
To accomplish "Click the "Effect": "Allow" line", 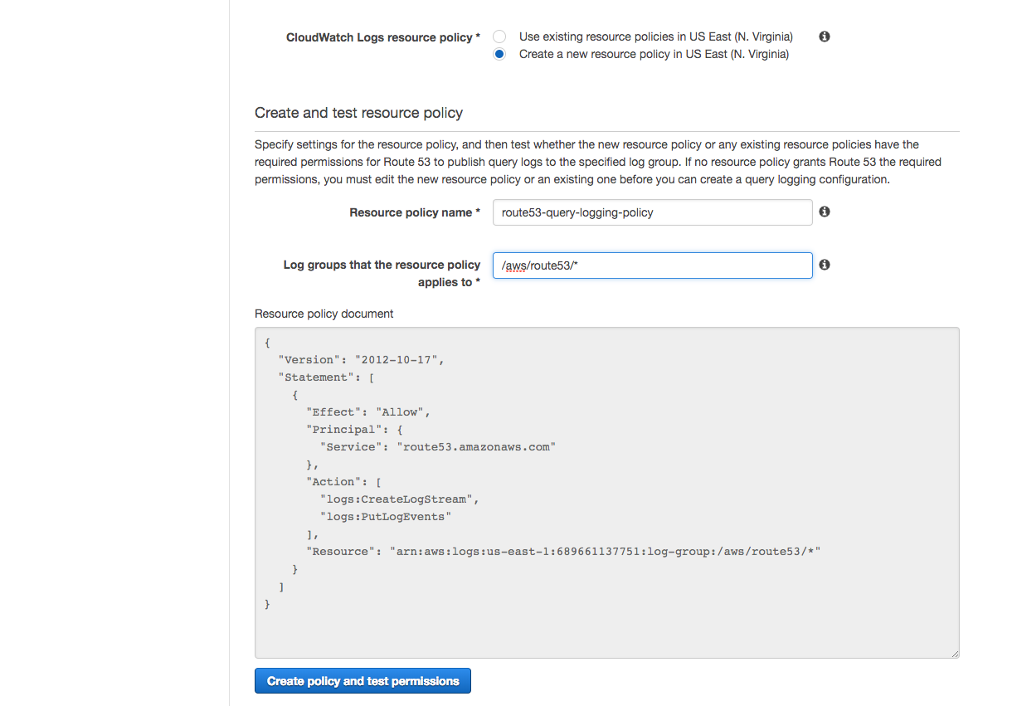I will click(368, 412).
